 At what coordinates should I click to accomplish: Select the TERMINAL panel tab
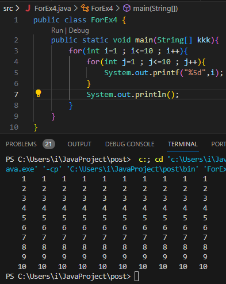pos(183,144)
